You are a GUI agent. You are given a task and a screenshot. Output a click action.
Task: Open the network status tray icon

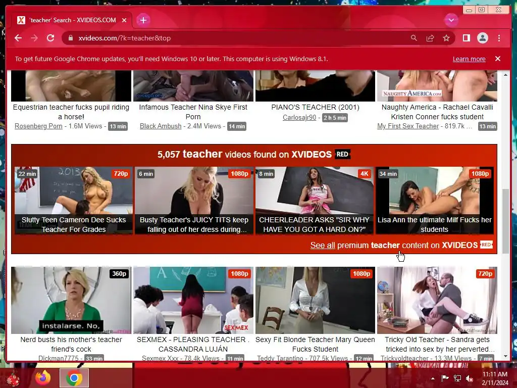[457, 378]
